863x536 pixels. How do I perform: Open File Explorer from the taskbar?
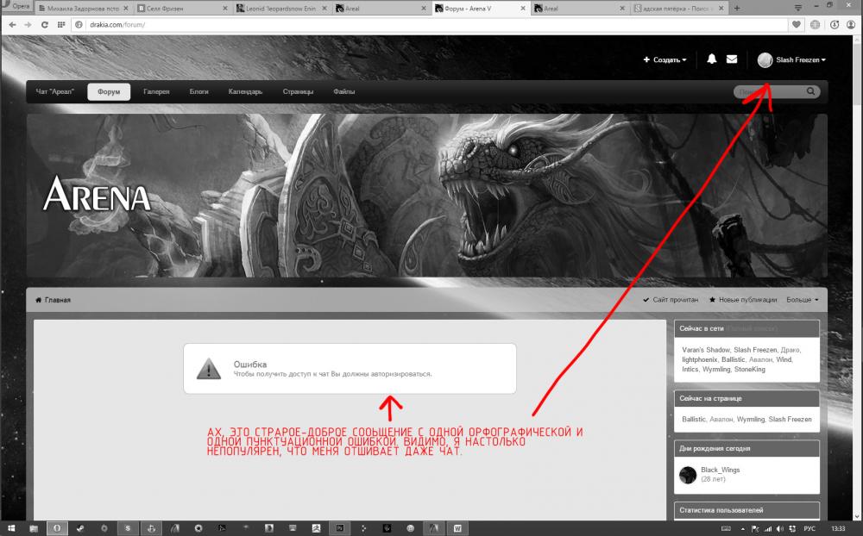34,528
